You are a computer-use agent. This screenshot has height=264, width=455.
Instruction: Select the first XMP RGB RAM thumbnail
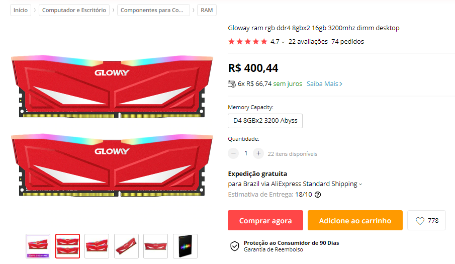point(38,246)
